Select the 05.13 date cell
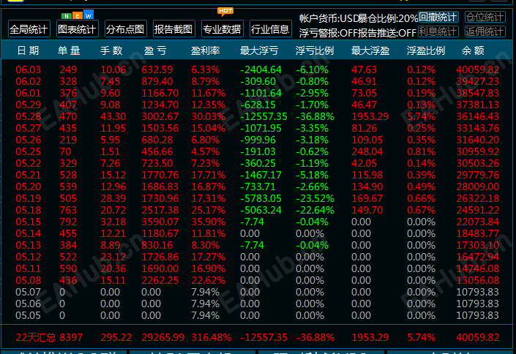516x354 pixels. (29, 246)
